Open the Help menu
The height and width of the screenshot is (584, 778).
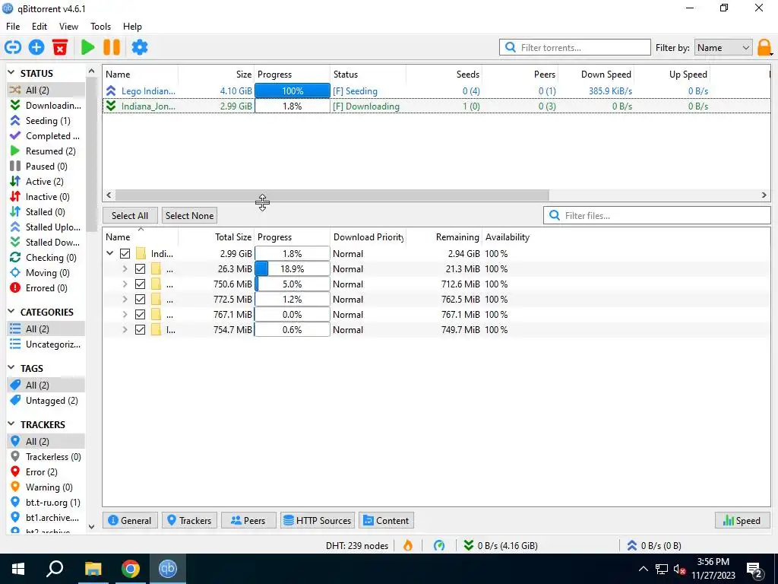132,27
